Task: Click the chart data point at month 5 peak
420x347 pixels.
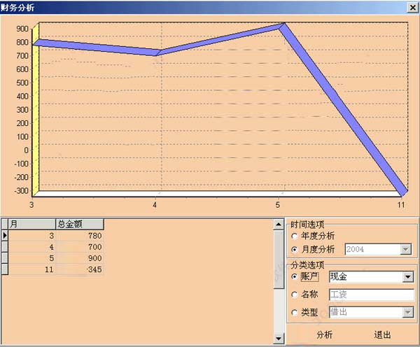Action: tap(282, 26)
